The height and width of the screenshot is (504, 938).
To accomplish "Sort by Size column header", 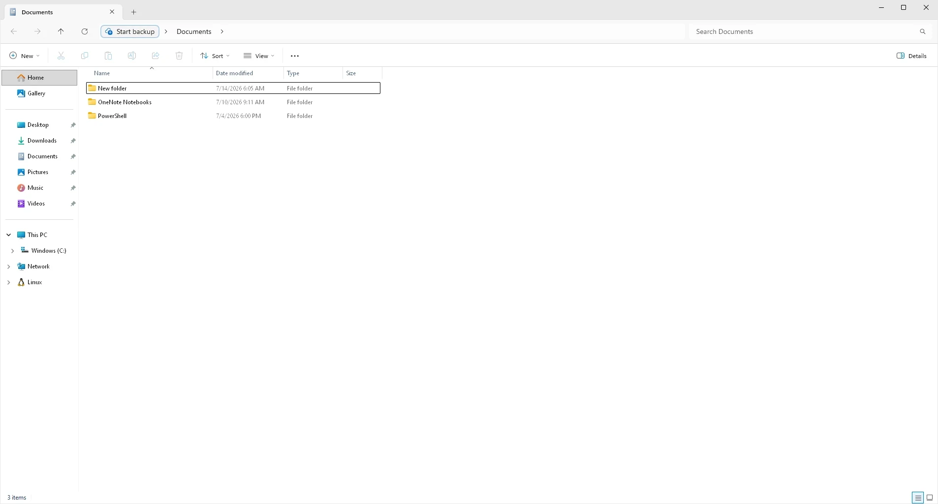I will point(362,73).
